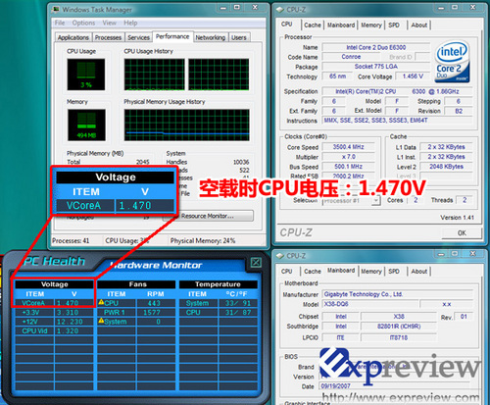Click the Chipset value X38
The height and width of the screenshot is (405, 490).
point(399,317)
